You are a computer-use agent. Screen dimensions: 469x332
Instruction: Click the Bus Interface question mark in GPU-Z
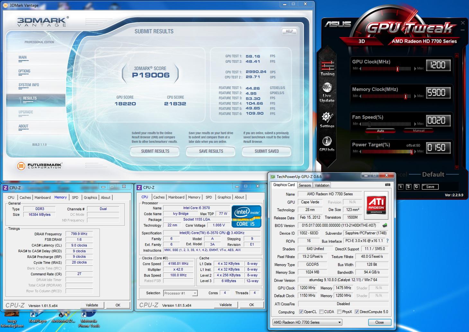(387, 241)
